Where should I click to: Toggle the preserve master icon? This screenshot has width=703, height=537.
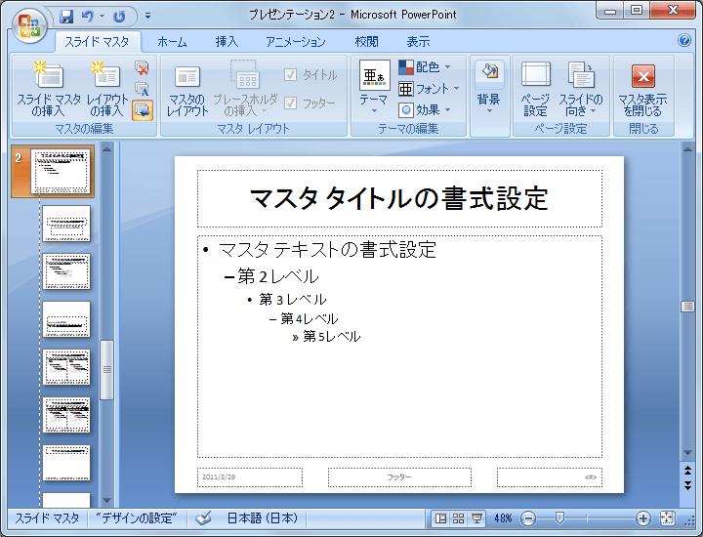[x=143, y=110]
